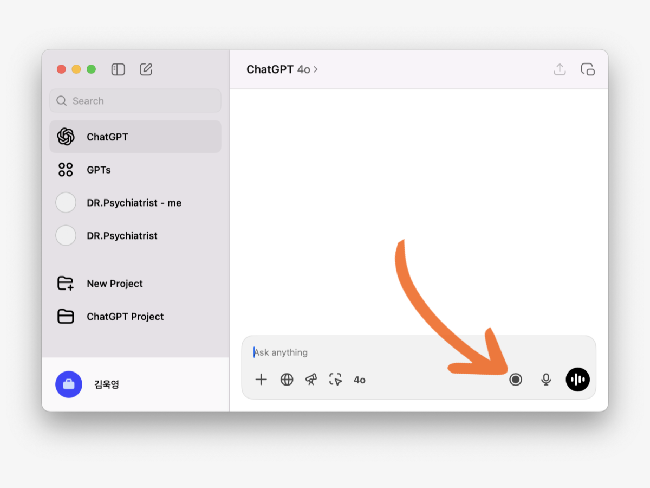Click the screenshot capture selection icon
This screenshot has width=650, height=488.
336,380
